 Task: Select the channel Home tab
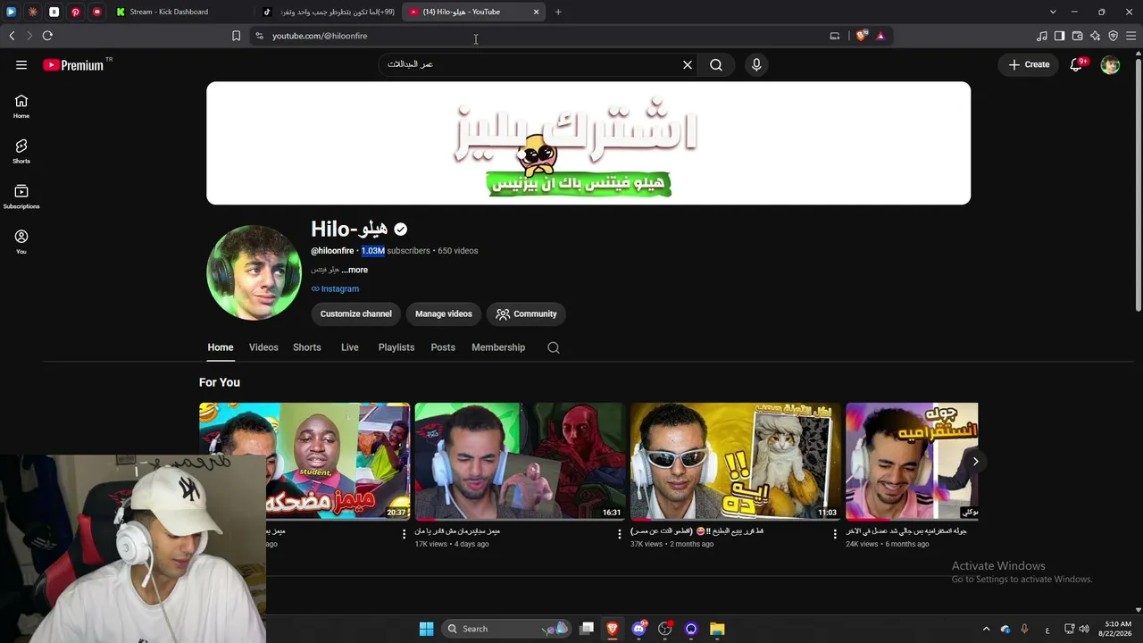pyautogui.click(x=221, y=347)
